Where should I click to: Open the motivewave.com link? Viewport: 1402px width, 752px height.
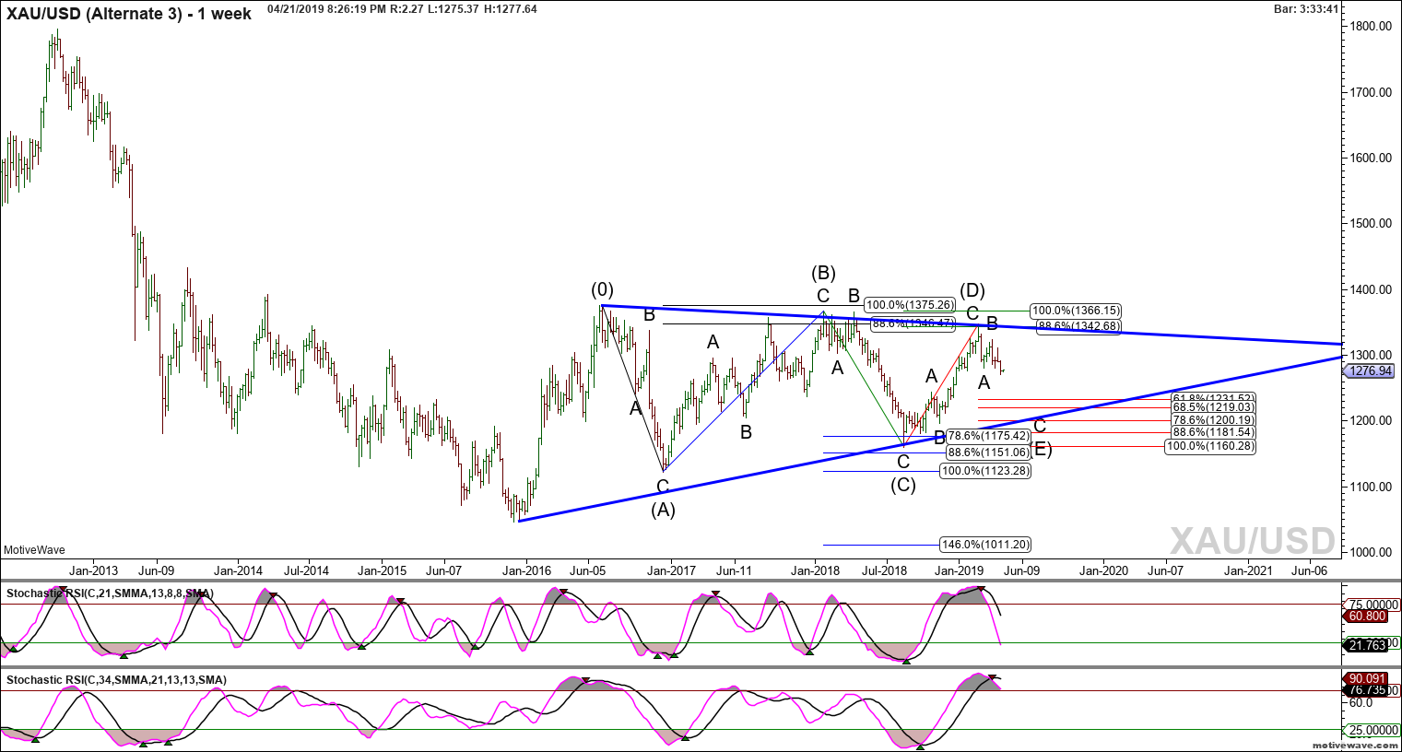(x=1355, y=744)
